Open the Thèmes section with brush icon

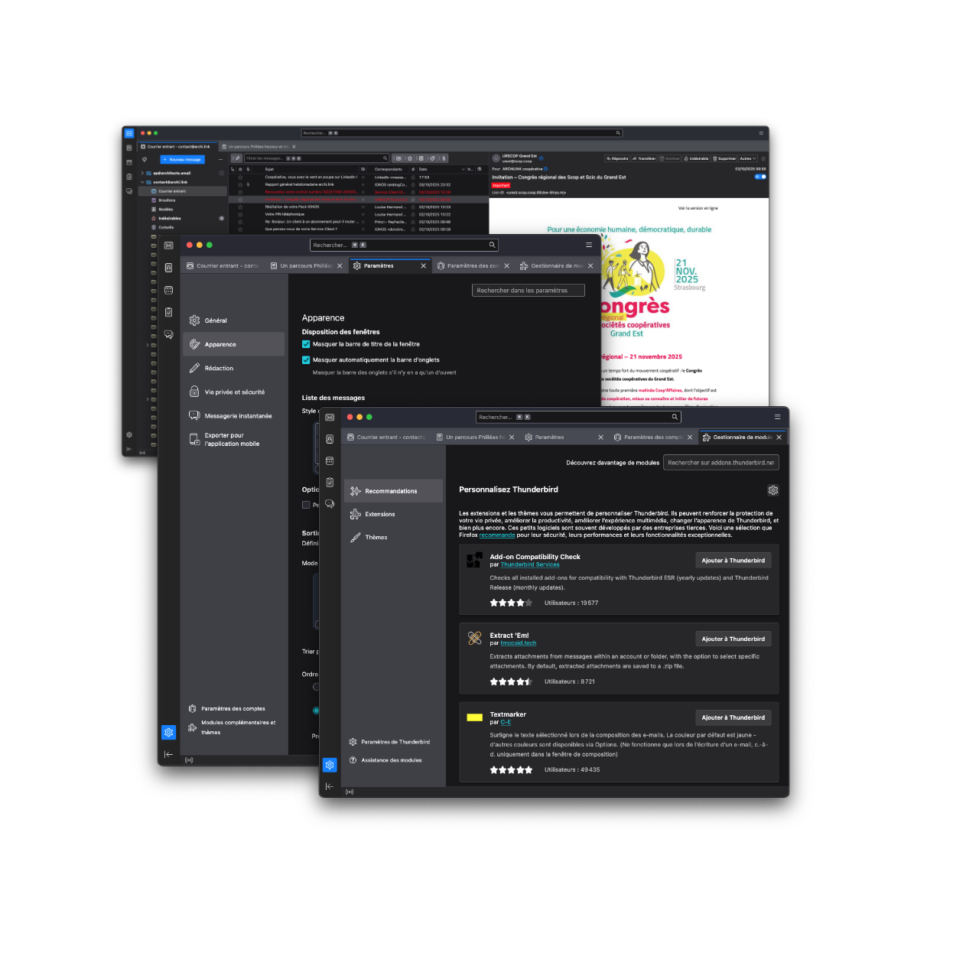tap(376, 538)
